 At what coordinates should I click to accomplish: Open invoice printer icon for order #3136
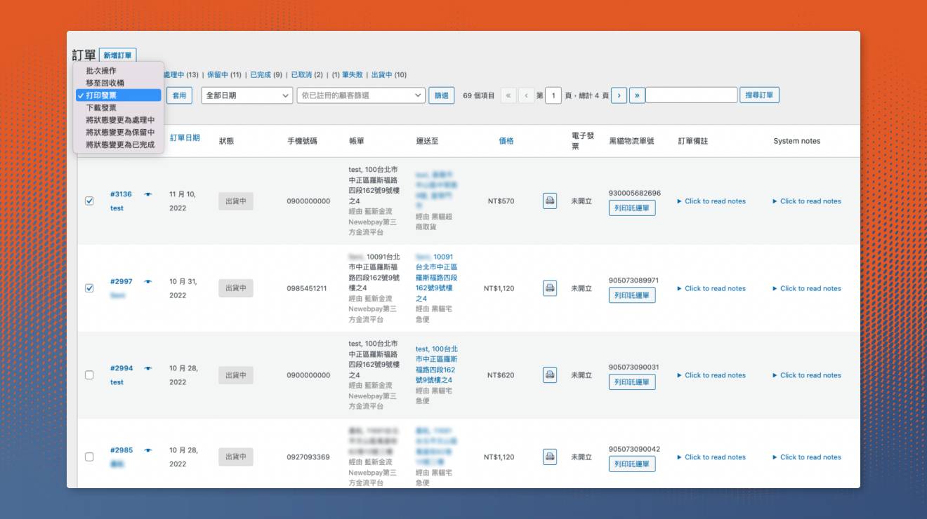point(550,201)
